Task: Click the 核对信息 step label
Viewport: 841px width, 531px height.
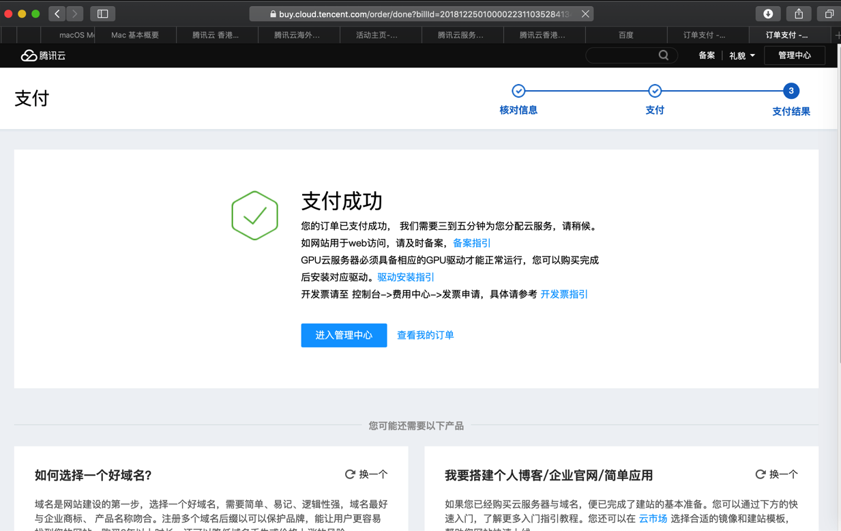Action: [518, 110]
